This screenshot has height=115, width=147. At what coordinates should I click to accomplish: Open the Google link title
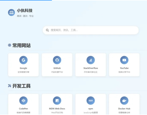pyautogui.click(x=24, y=68)
